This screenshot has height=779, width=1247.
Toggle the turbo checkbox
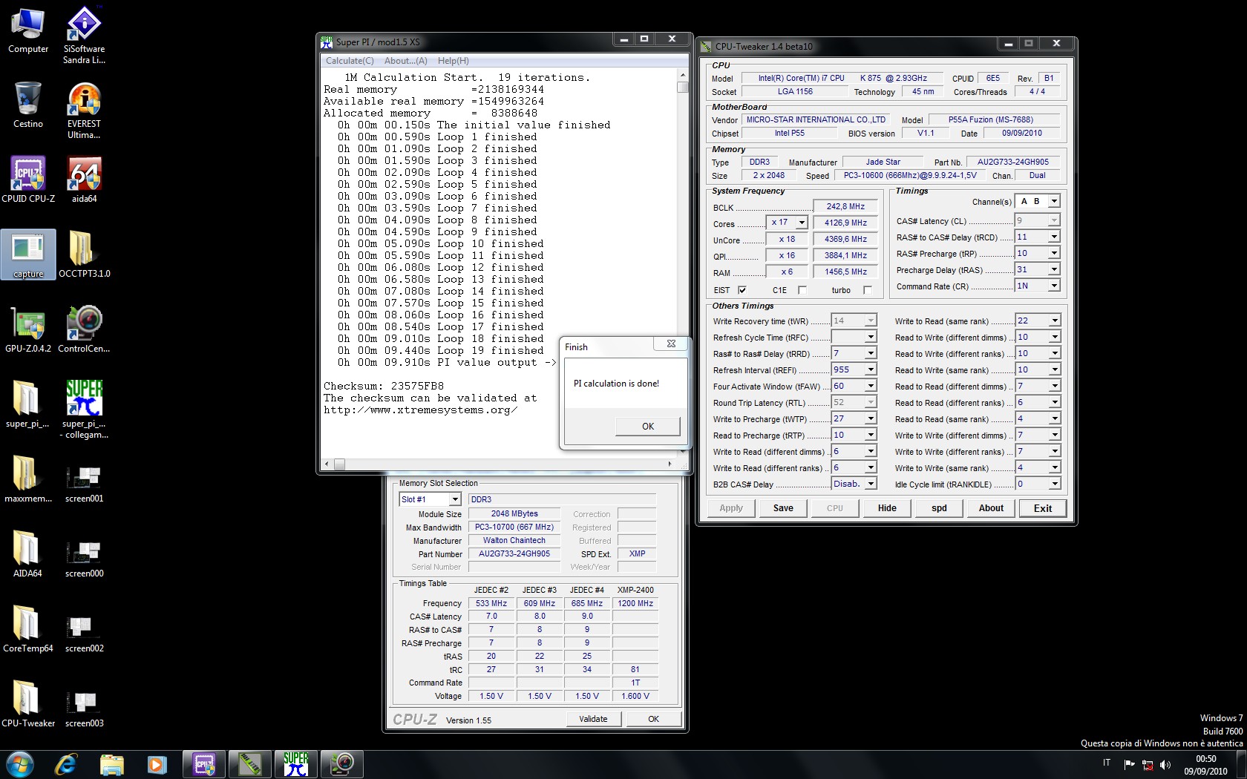coord(868,290)
